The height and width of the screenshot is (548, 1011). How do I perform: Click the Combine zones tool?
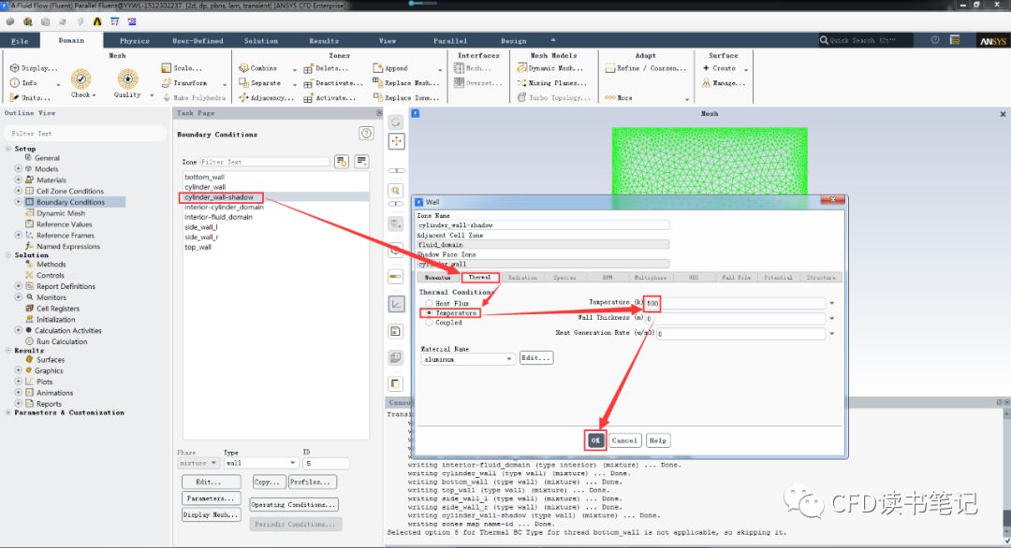(258, 67)
